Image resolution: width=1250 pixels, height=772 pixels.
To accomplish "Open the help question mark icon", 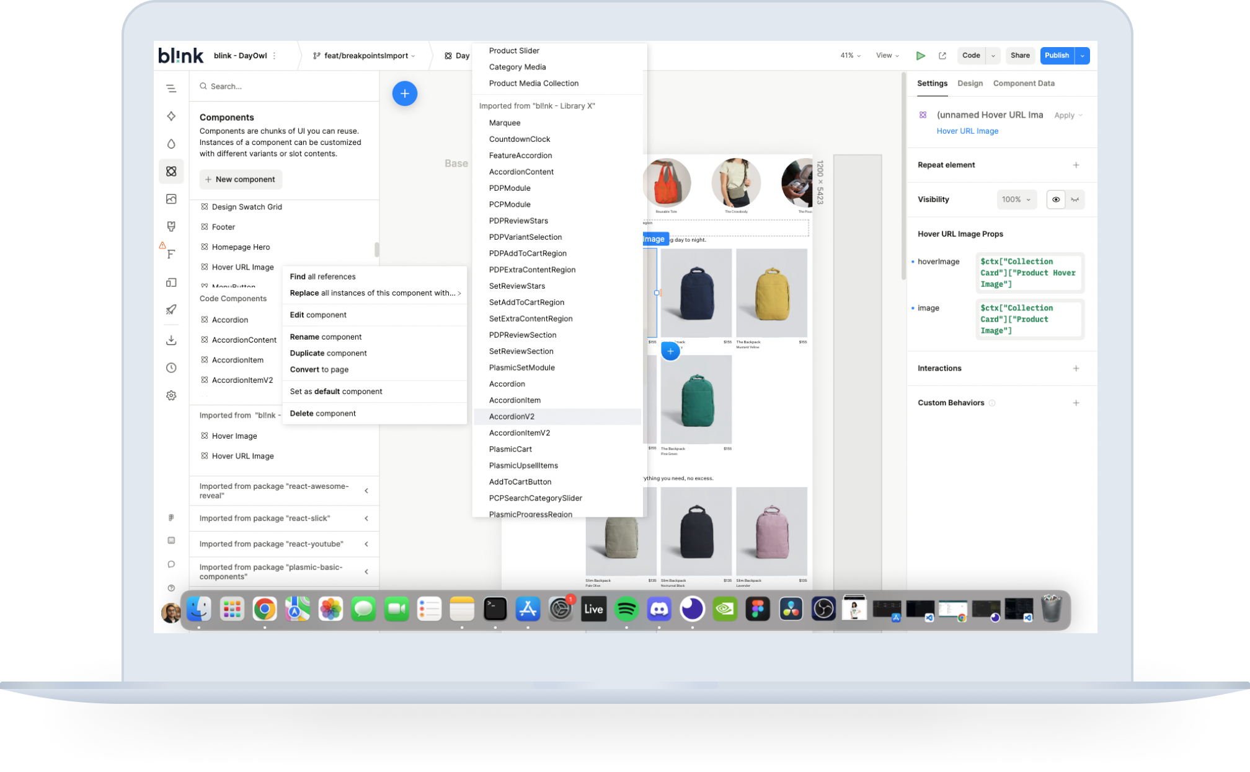I will pyautogui.click(x=171, y=588).
